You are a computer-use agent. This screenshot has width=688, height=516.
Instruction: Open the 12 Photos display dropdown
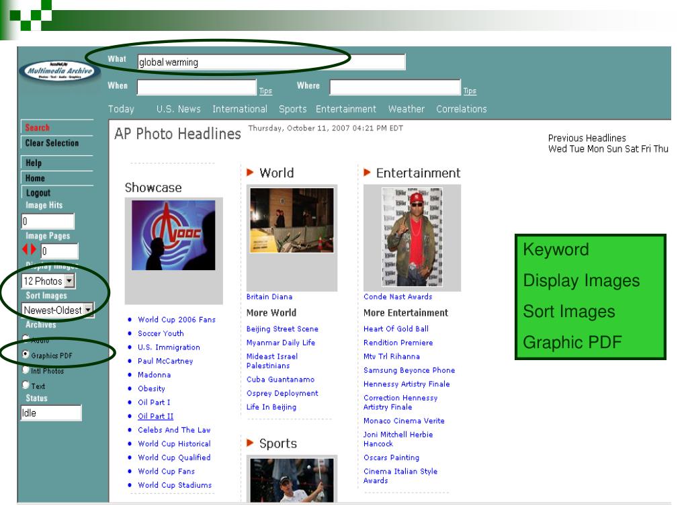[x=48, y=281]
